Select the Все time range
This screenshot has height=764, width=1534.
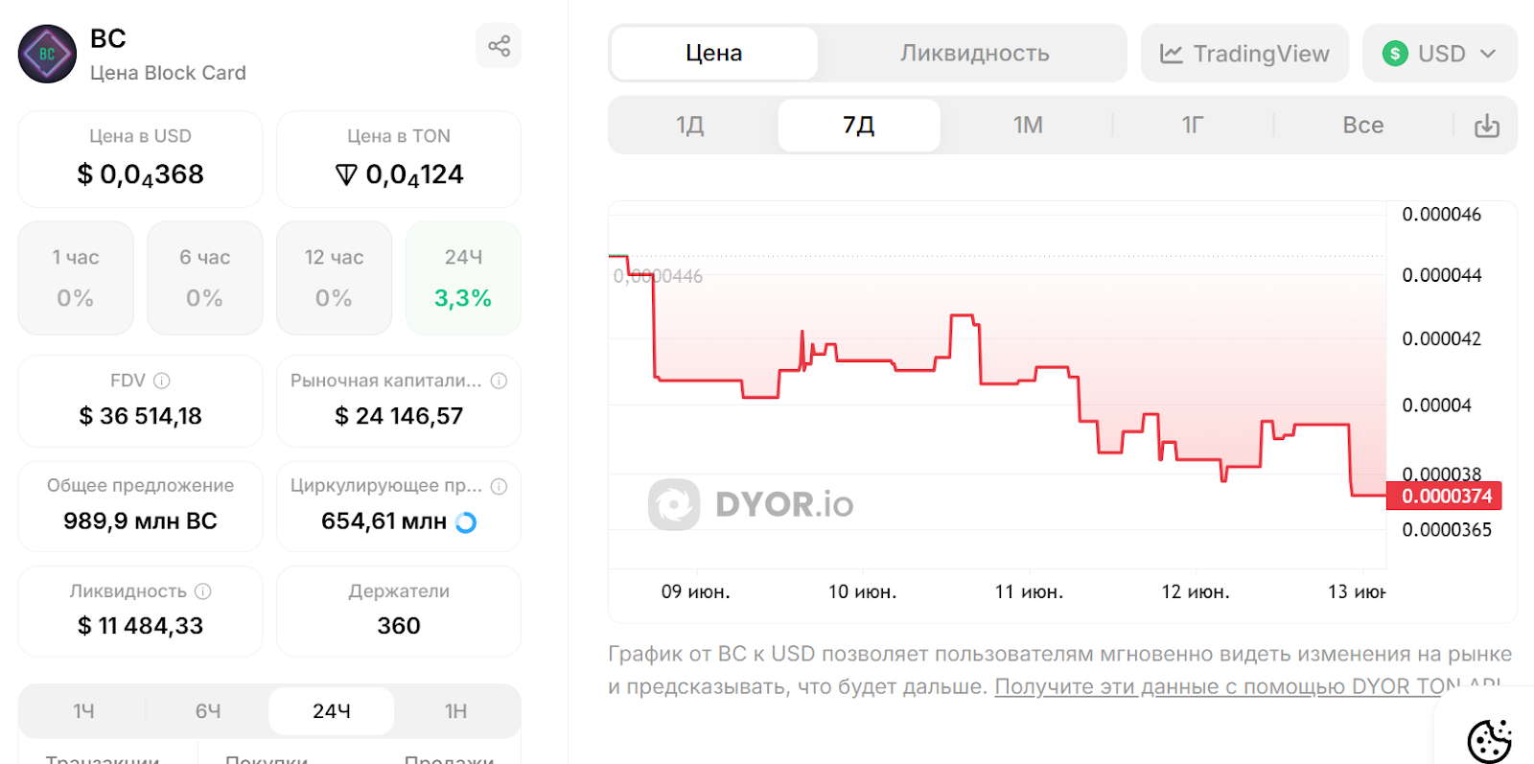tap(1362, 126)
